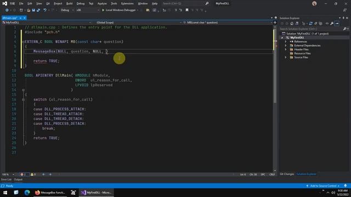Collapse the MB function at line 4
Image resolution: width=351 pixels, height=197 pixels.
tap(23, 42)
